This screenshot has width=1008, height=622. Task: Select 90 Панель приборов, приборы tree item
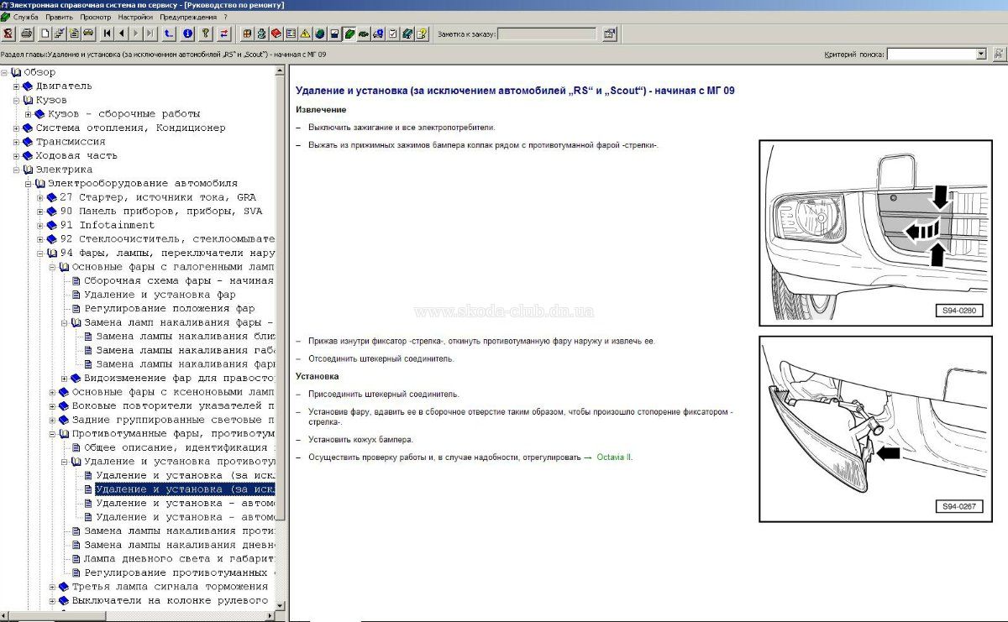(160, 212)
